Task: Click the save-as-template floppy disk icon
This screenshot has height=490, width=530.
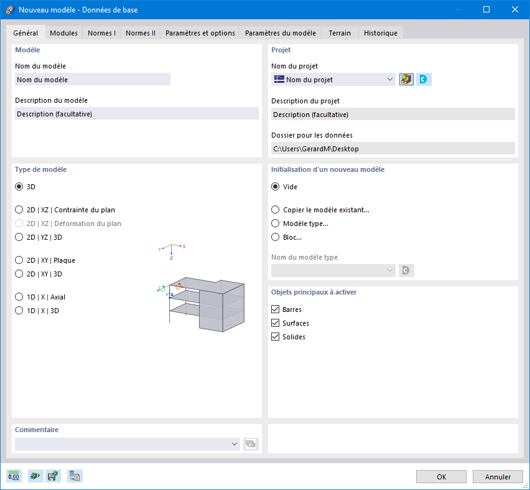Action: point(53,476)
